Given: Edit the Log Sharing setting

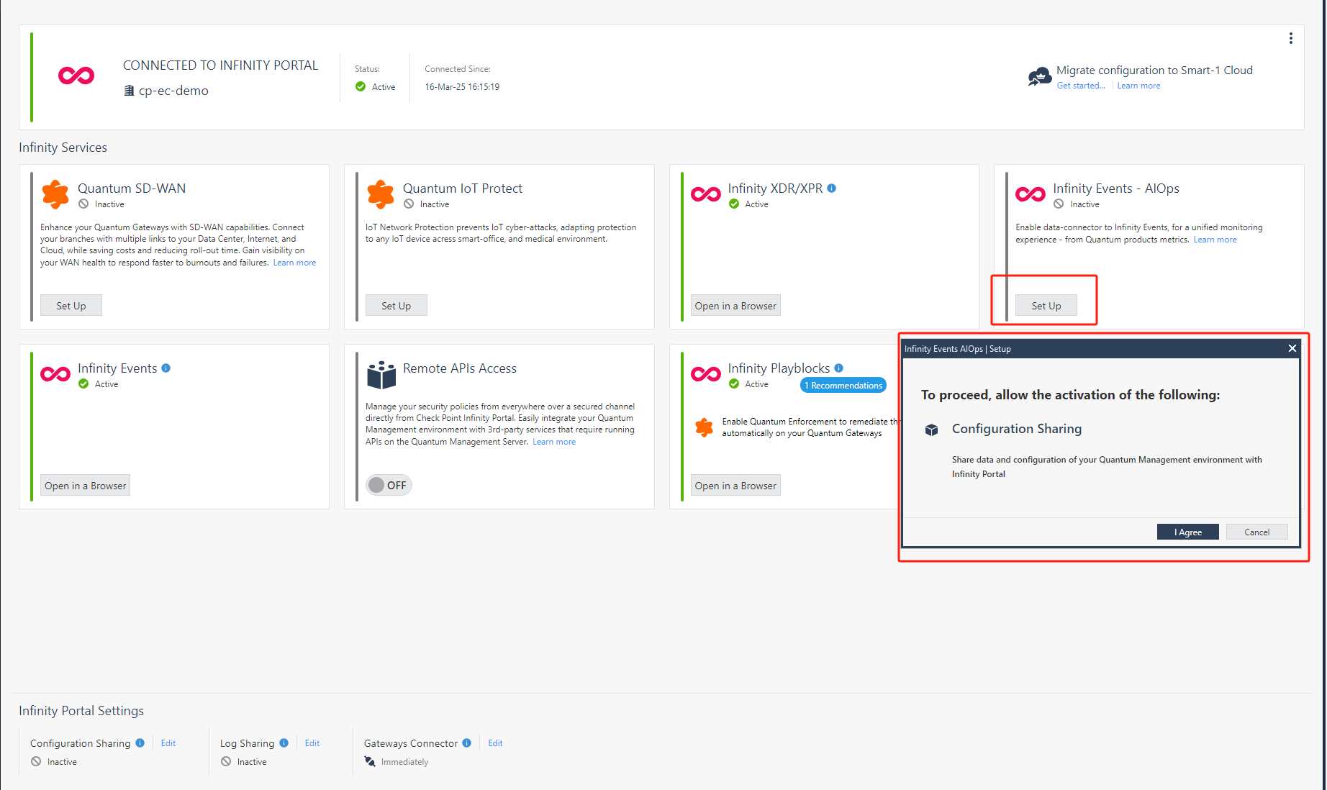Looking at the screenshot, I should (x=312, y=743).
